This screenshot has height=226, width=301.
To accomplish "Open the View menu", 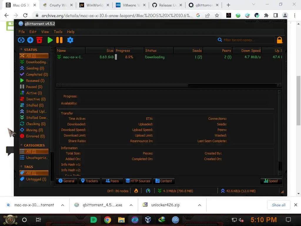I will [45, 32].
